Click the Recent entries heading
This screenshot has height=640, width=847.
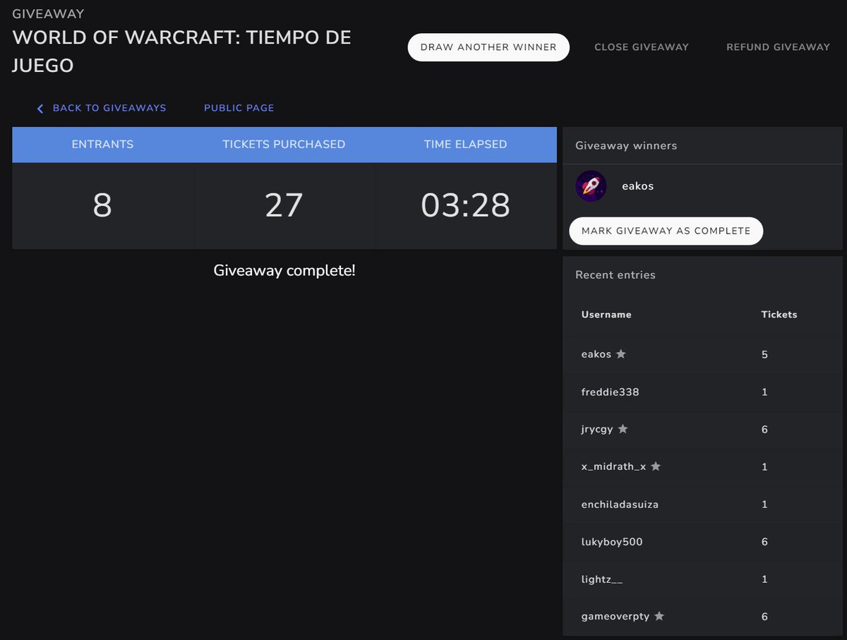(615, 274)
